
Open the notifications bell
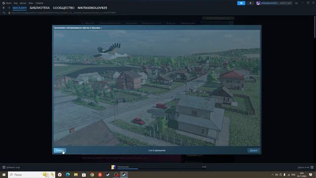point(250,3)
